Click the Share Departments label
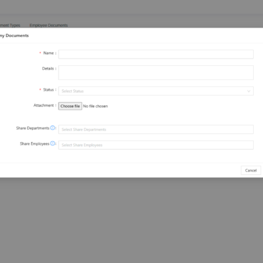The image size is (263, 263). (33, 128)
